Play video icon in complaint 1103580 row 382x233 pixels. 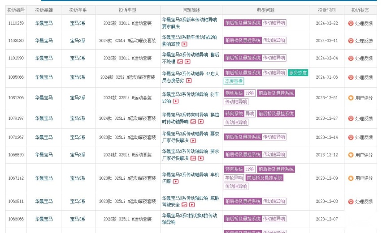[x=184, y=44]
